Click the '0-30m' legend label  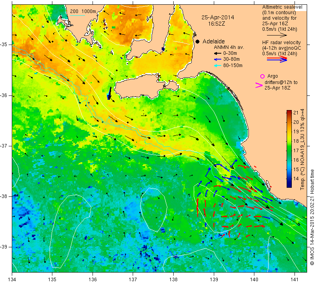230,53
